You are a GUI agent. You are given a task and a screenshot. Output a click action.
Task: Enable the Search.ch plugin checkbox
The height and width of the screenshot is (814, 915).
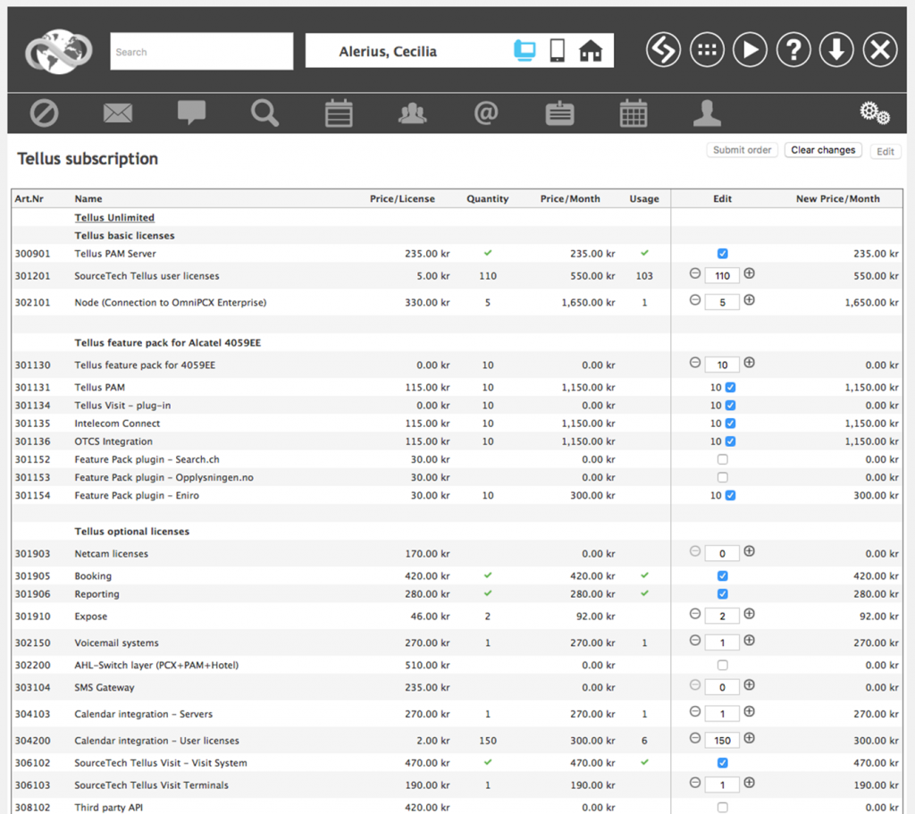[x=722, y=459]
